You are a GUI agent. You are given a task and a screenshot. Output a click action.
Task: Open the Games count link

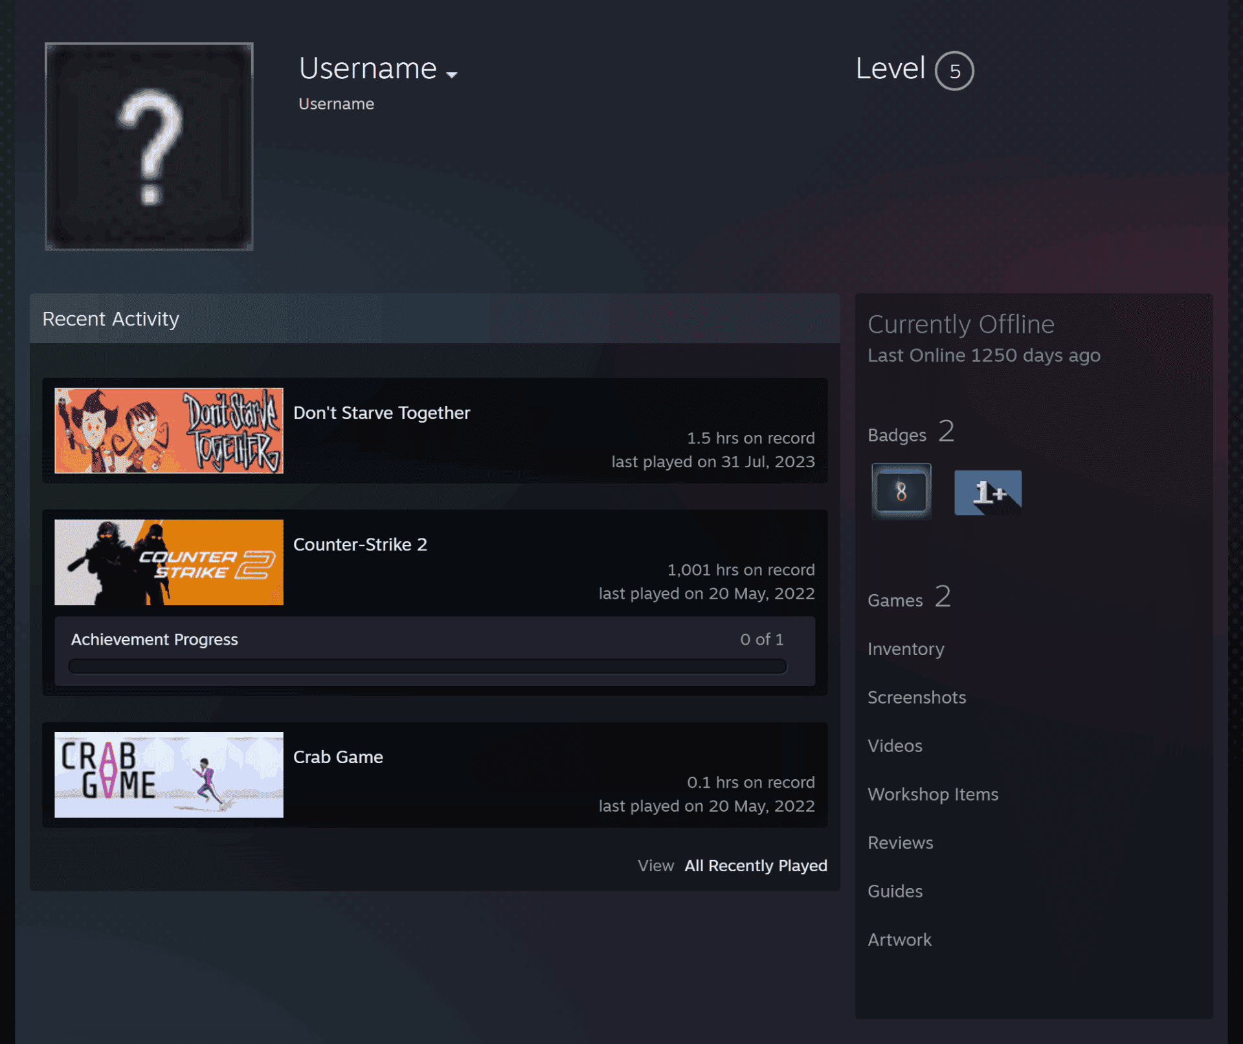(909, 597)
